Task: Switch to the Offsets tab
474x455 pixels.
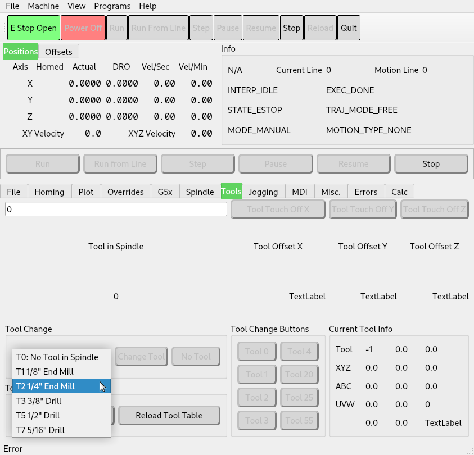Action: pyautogui.click(x=58, y=52)
